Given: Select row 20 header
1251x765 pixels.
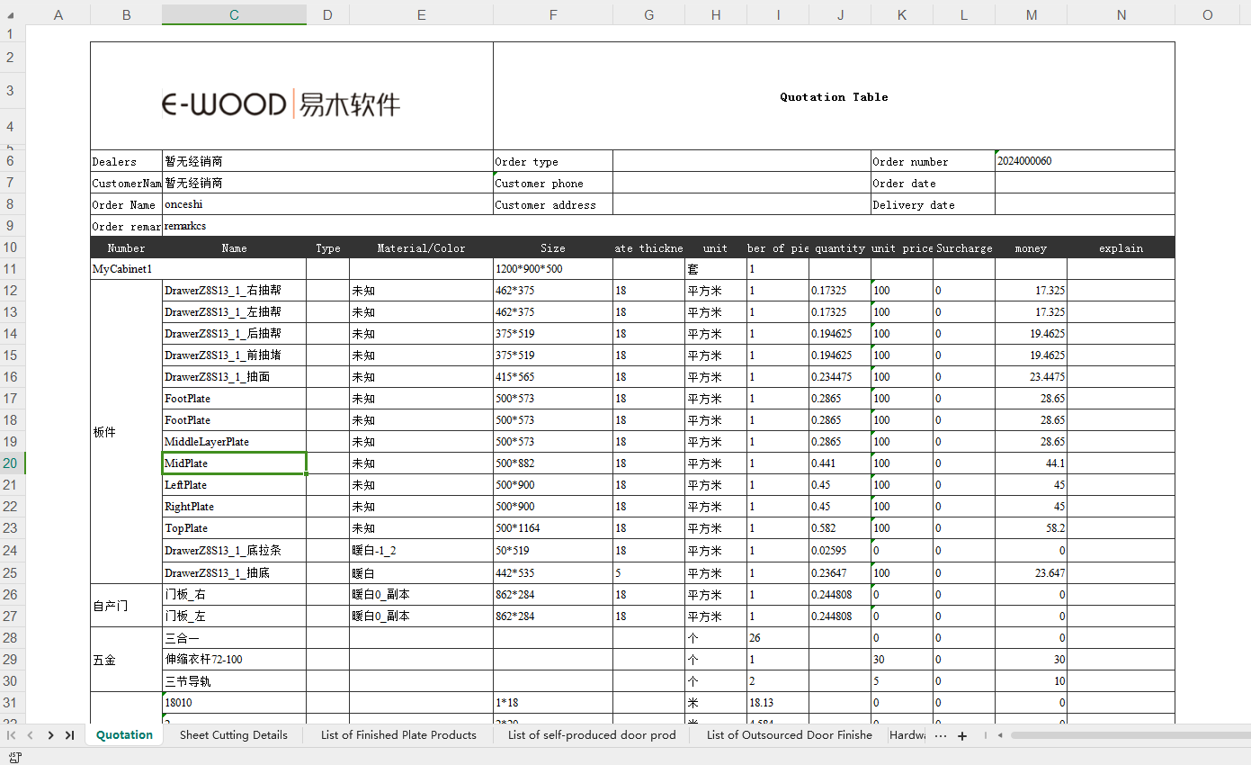Looking at the screenshot, I should 13,463.
